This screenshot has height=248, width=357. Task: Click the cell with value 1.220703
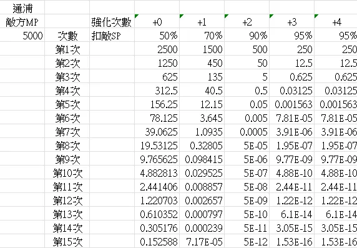coord(157,200)
